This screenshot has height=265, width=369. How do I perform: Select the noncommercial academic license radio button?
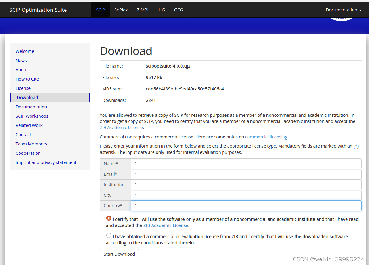point(108,218)
